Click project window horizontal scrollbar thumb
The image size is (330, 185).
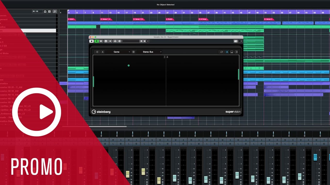[95, 126]
